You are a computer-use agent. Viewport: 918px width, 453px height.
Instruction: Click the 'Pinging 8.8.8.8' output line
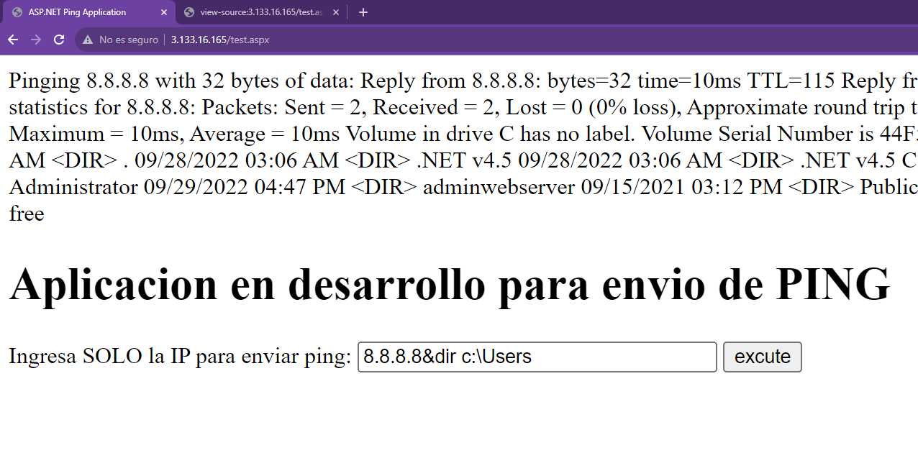click(x=180, y=81)
